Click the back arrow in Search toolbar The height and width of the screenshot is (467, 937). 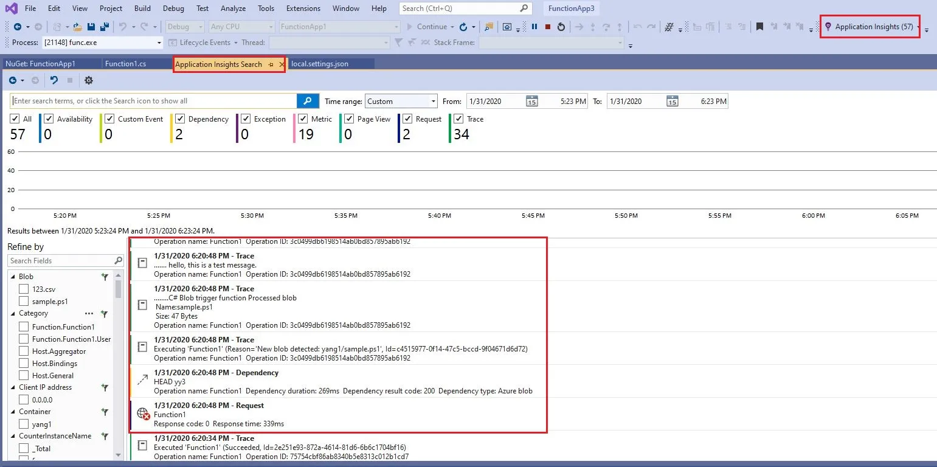13,80
